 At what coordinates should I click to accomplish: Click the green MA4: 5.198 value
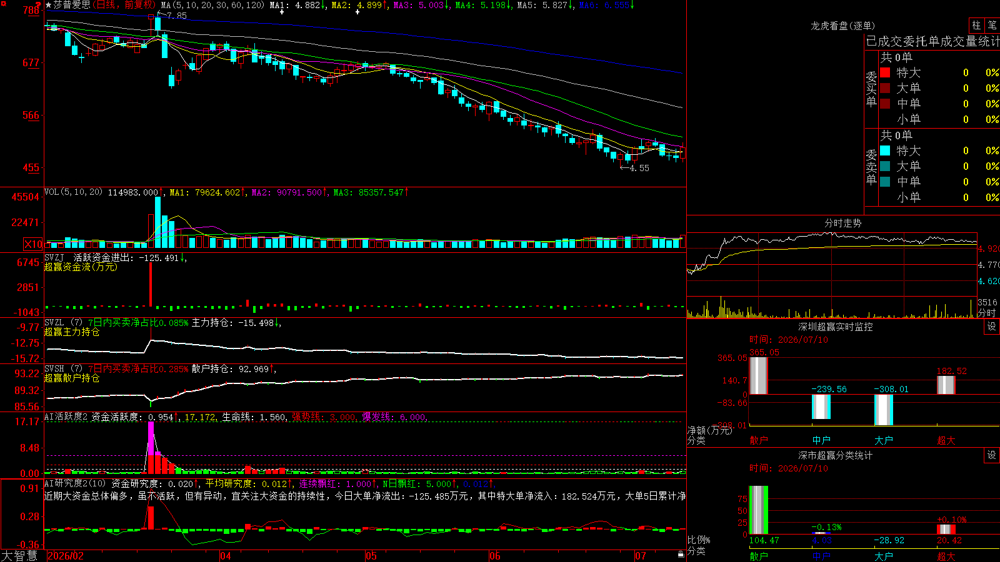coord(483,5)
